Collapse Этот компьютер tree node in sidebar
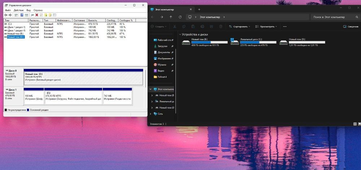 click(151, 89)
